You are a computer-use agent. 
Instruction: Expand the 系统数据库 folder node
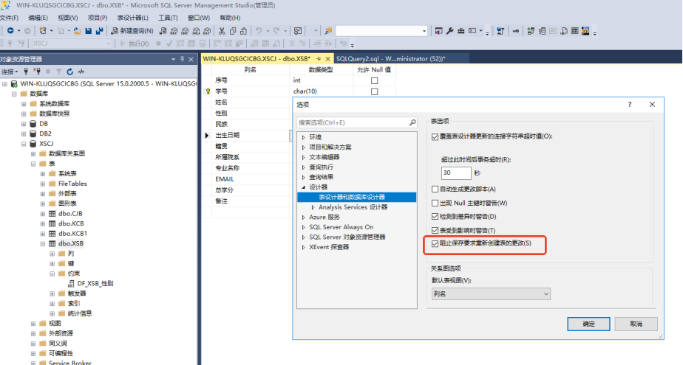point(24,104)
